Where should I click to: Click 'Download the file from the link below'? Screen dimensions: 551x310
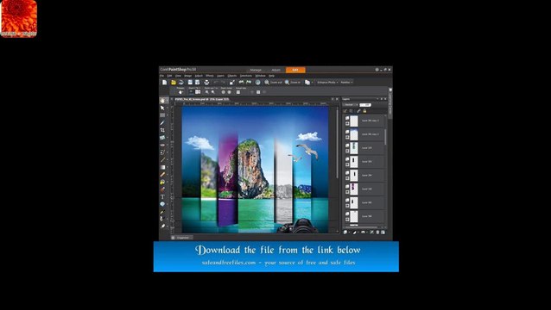(x=278, y=250)
